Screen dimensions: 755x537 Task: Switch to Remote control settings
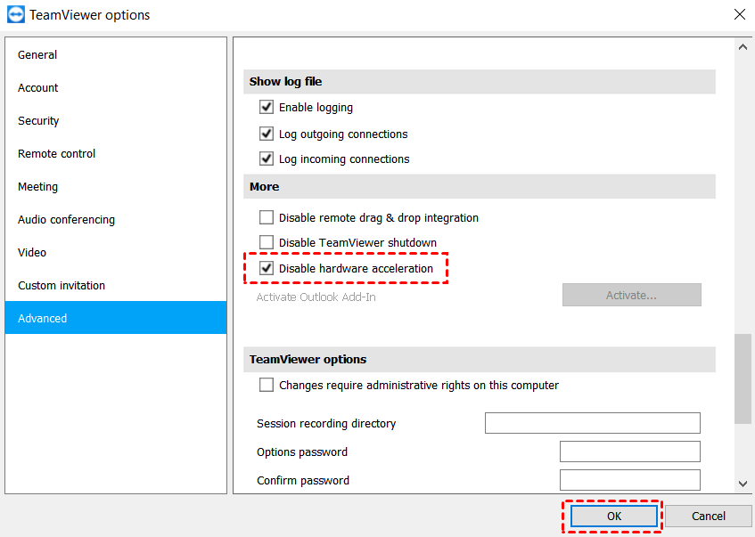pyautogui.click(x=116, y=153)
